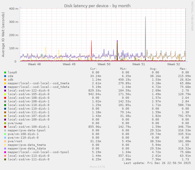Click 'local-ssd/vm-107-disk-0' legend label

coord(29,116)
